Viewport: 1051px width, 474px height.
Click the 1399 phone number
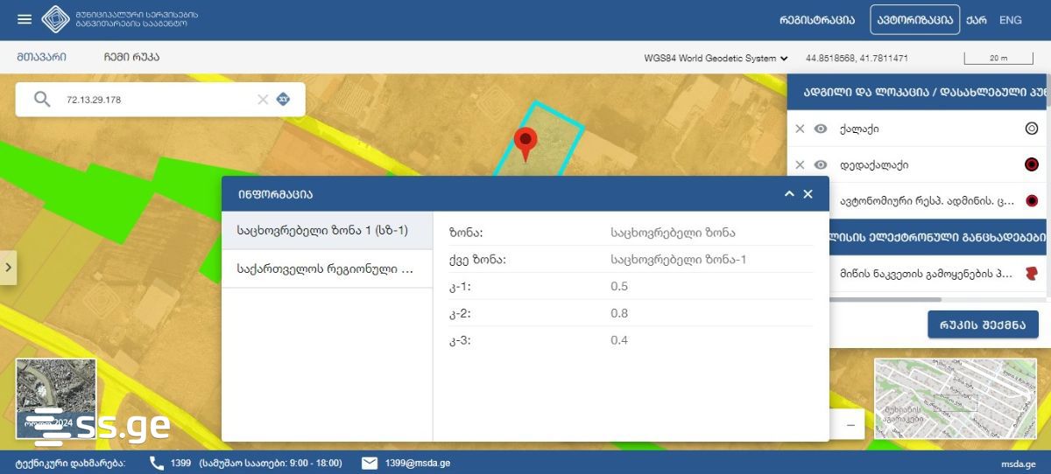(181, 463)
